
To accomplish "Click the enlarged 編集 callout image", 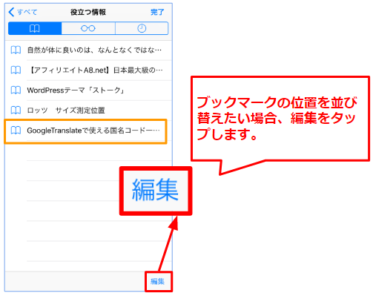I will coord(156,191).
